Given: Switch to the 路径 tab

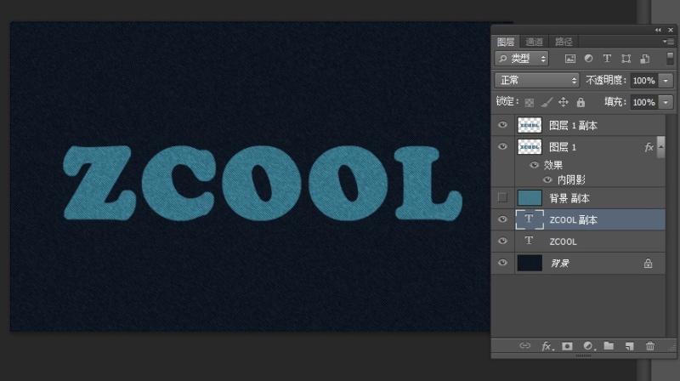Looking at the screenshot, I should (x=564, y=42).
